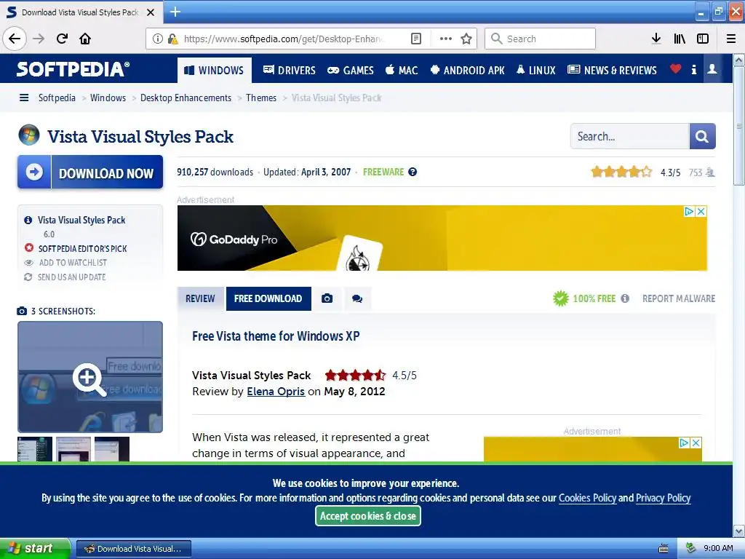Click the 100% Free info icon
The image size is (745, 559).
pos(625,298)
